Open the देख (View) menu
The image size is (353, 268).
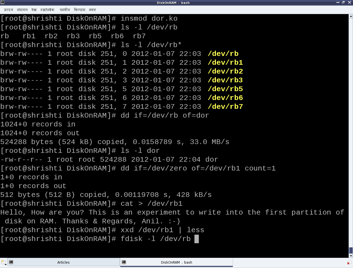[x=34, y=10]
